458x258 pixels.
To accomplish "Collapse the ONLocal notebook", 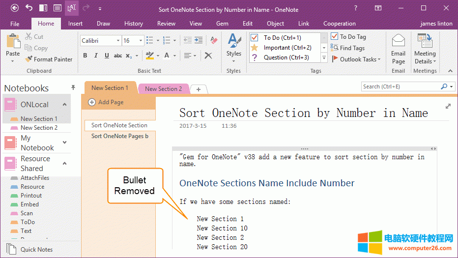I will pos(64,105).
